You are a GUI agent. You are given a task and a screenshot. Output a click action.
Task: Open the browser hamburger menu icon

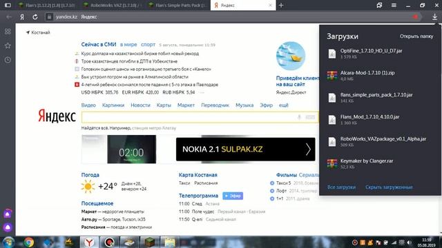(394, 5)
